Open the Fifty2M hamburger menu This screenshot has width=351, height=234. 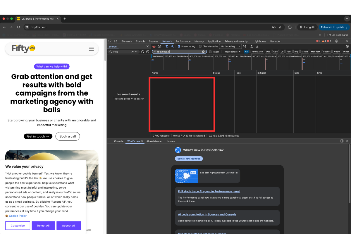coord(91,49)
